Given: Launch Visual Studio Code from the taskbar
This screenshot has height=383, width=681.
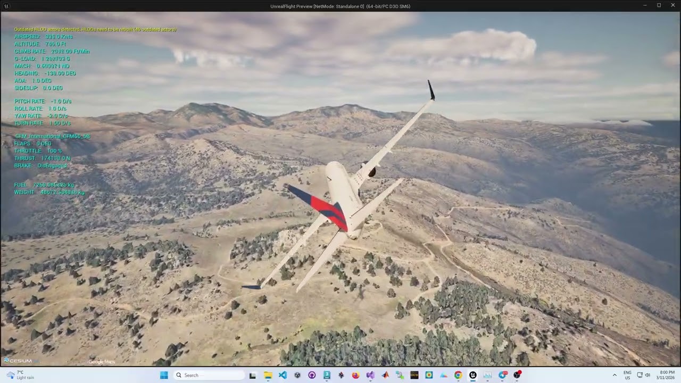Looking at the screenshot, I should coord(283,375).
